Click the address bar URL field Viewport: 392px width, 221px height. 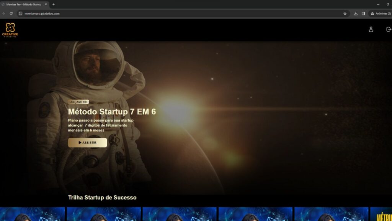153,13
